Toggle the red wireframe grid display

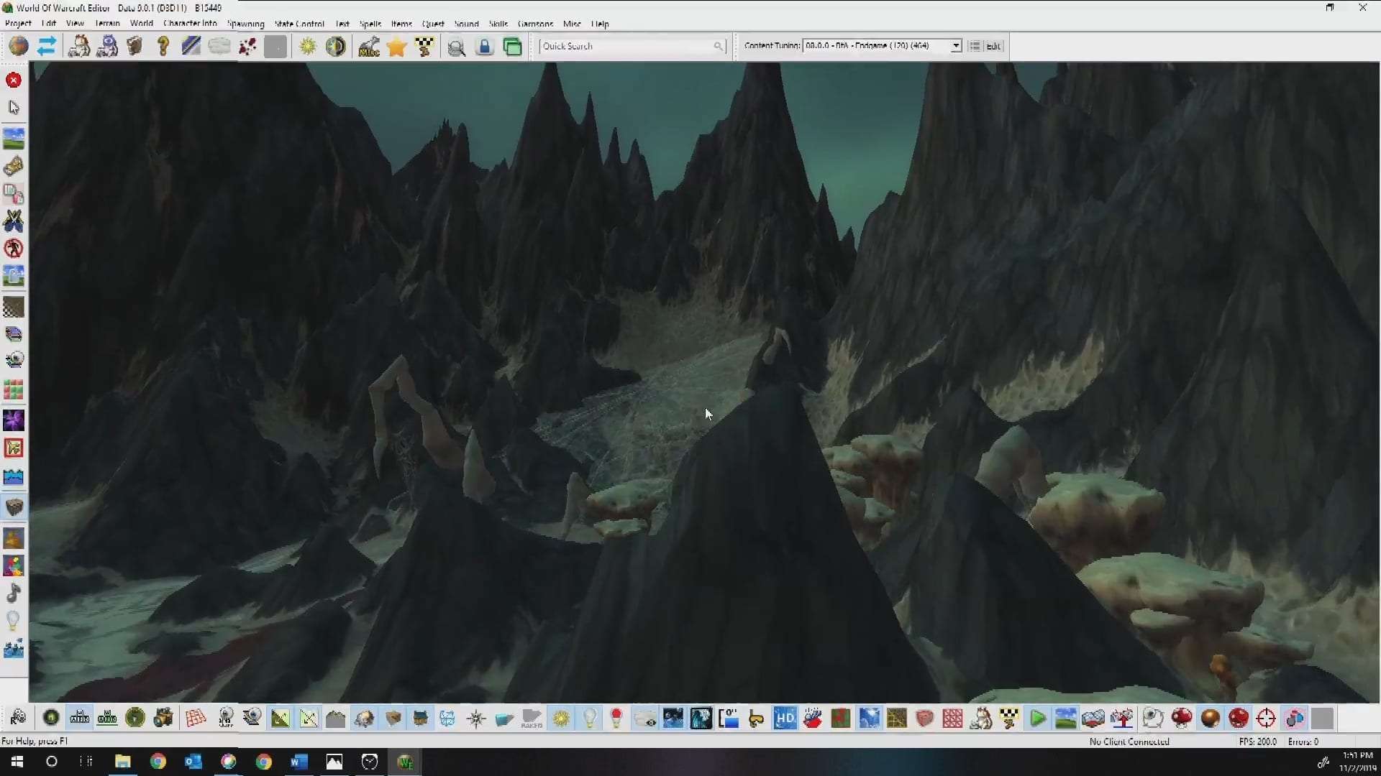pyautogui.click(x=195, y=719)
